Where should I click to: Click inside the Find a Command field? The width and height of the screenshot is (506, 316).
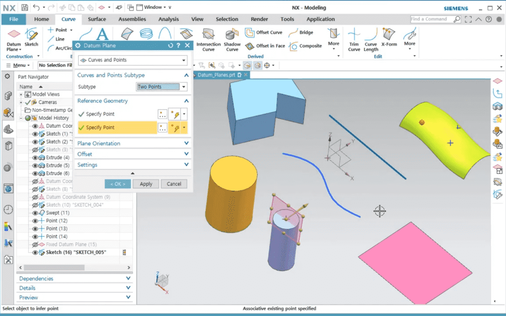(432, 19)
